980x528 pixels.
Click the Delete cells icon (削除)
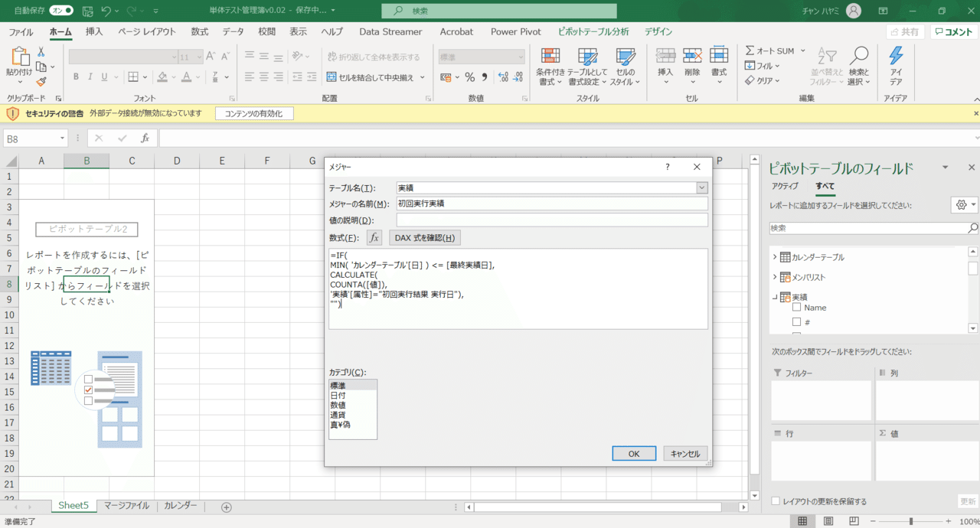692,55
